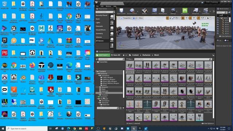
Task: Toggle surface snapping in the viewport
Action: pyautogui.click(x=179, y=18)
